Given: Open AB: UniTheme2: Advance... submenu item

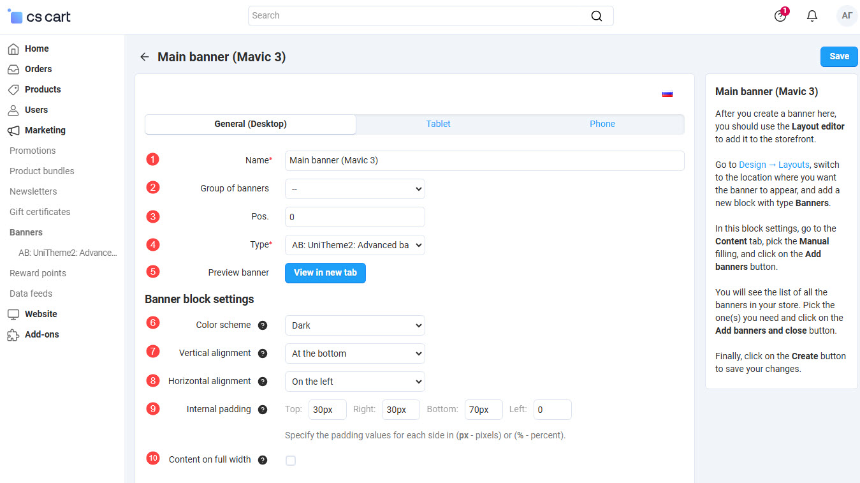Looking at the screenshot, I should [x=68, y=253].
